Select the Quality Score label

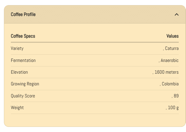(23, 96)
